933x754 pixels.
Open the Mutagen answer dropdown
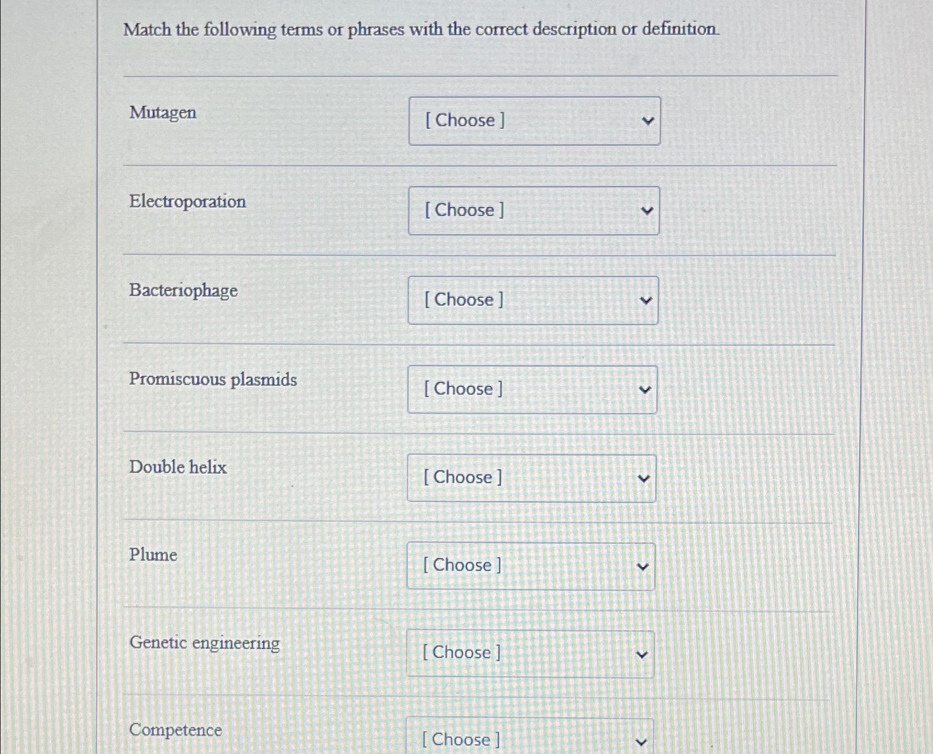(x=534, y=121)
